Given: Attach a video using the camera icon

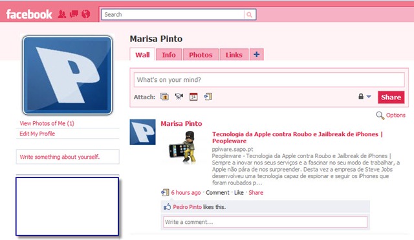Looking at the screenshot, I should 179,97.
